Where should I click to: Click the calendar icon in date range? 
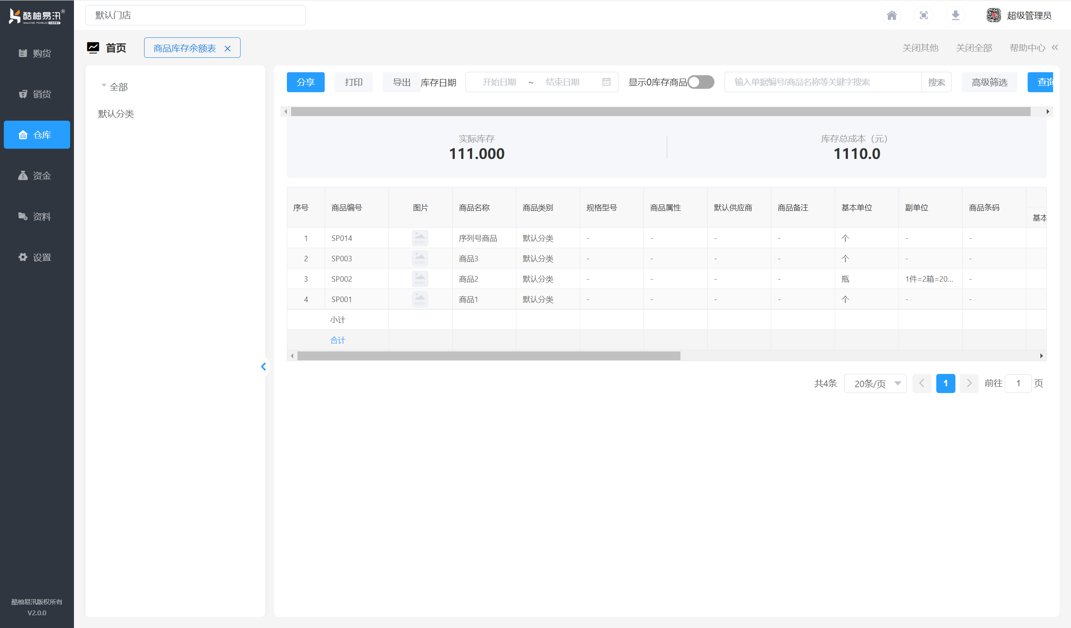click(606, 82)
